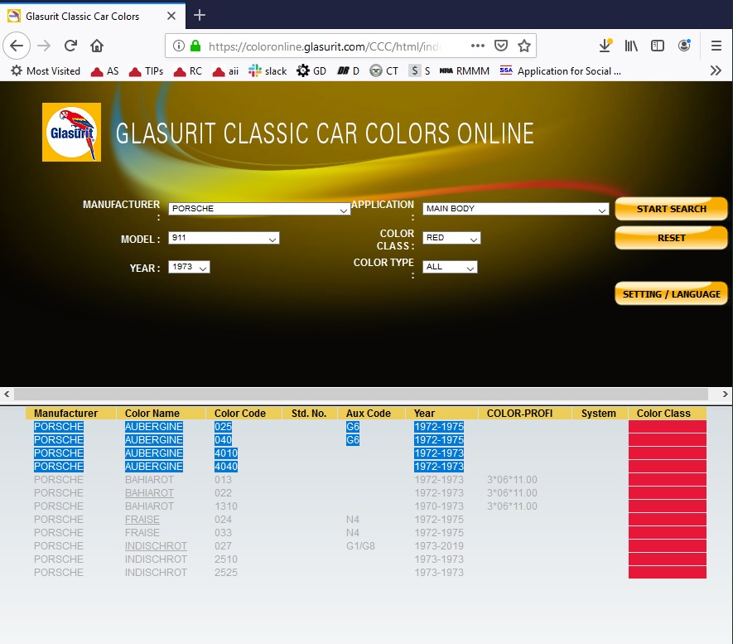Open the D bookmark
Screen dimensions: 733x644
348,71
